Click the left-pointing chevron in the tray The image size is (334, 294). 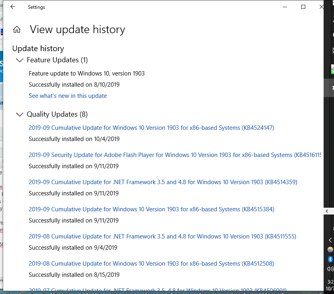[x=330, y=240]
